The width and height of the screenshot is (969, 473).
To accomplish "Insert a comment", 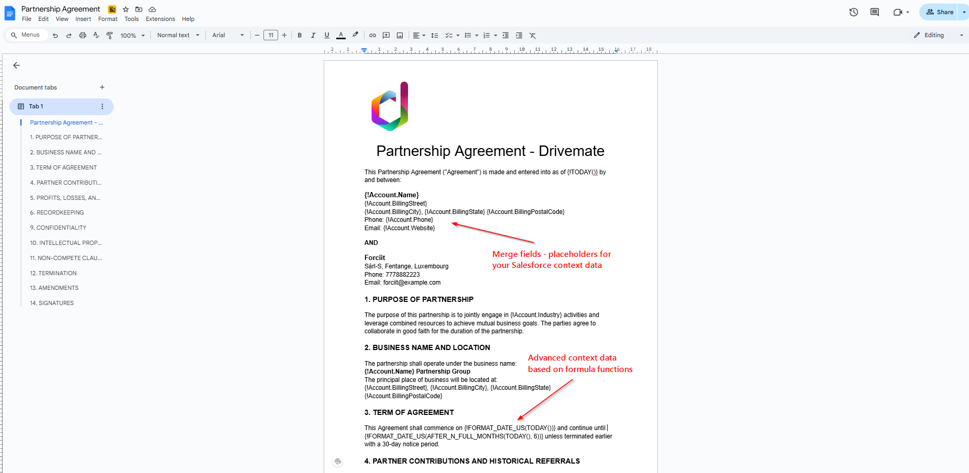I will point(386,35).
